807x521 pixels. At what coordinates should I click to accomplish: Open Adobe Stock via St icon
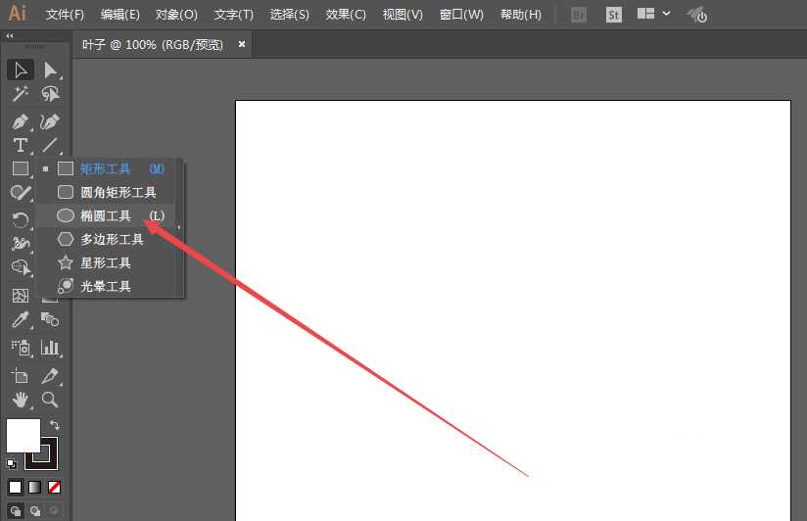(614, 15)
